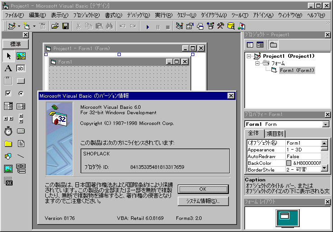Viewport: 333px width, 232px height.
Task: Select the vertical scrollbar control tool
Action: (21, 119)
